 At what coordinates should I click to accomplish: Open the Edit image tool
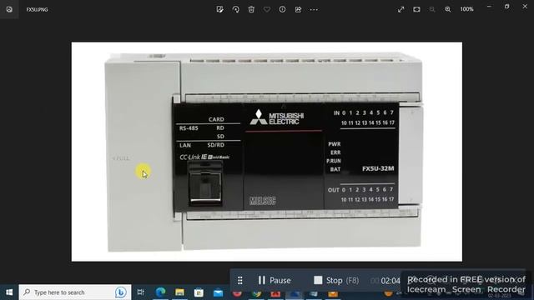pos(220,9)
